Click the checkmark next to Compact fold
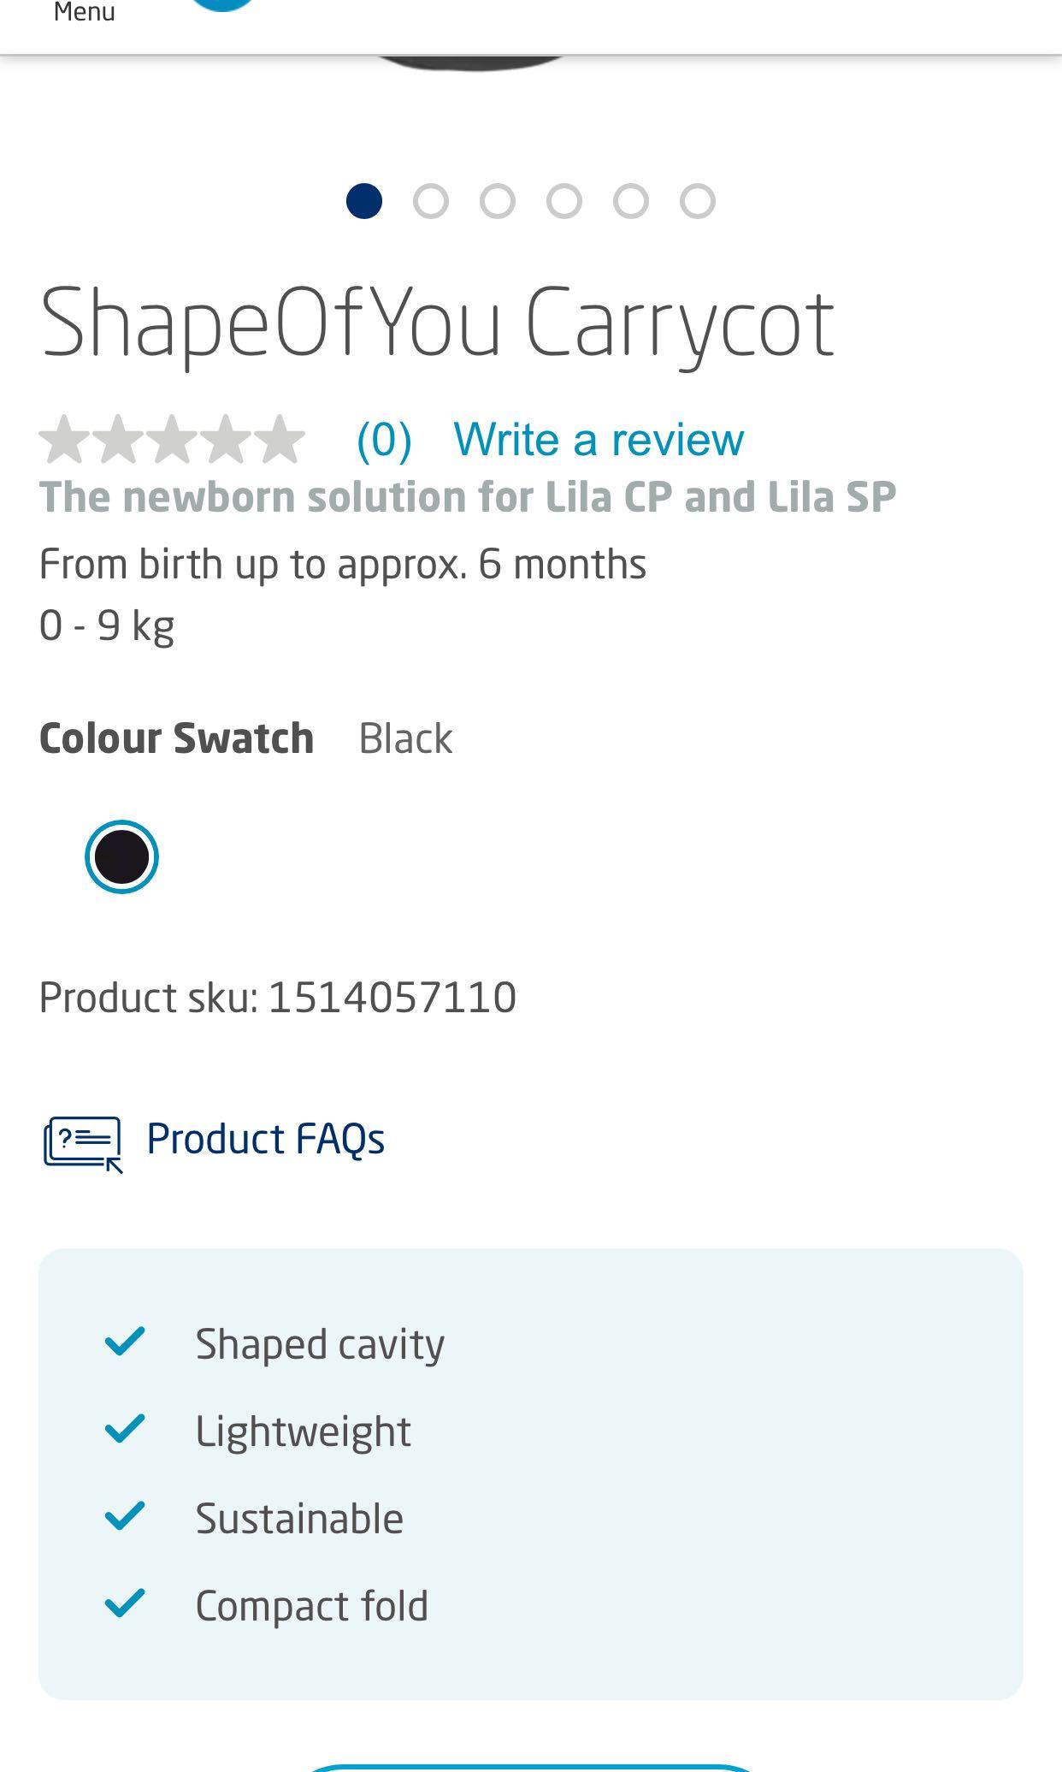 tap(125, 1603)
